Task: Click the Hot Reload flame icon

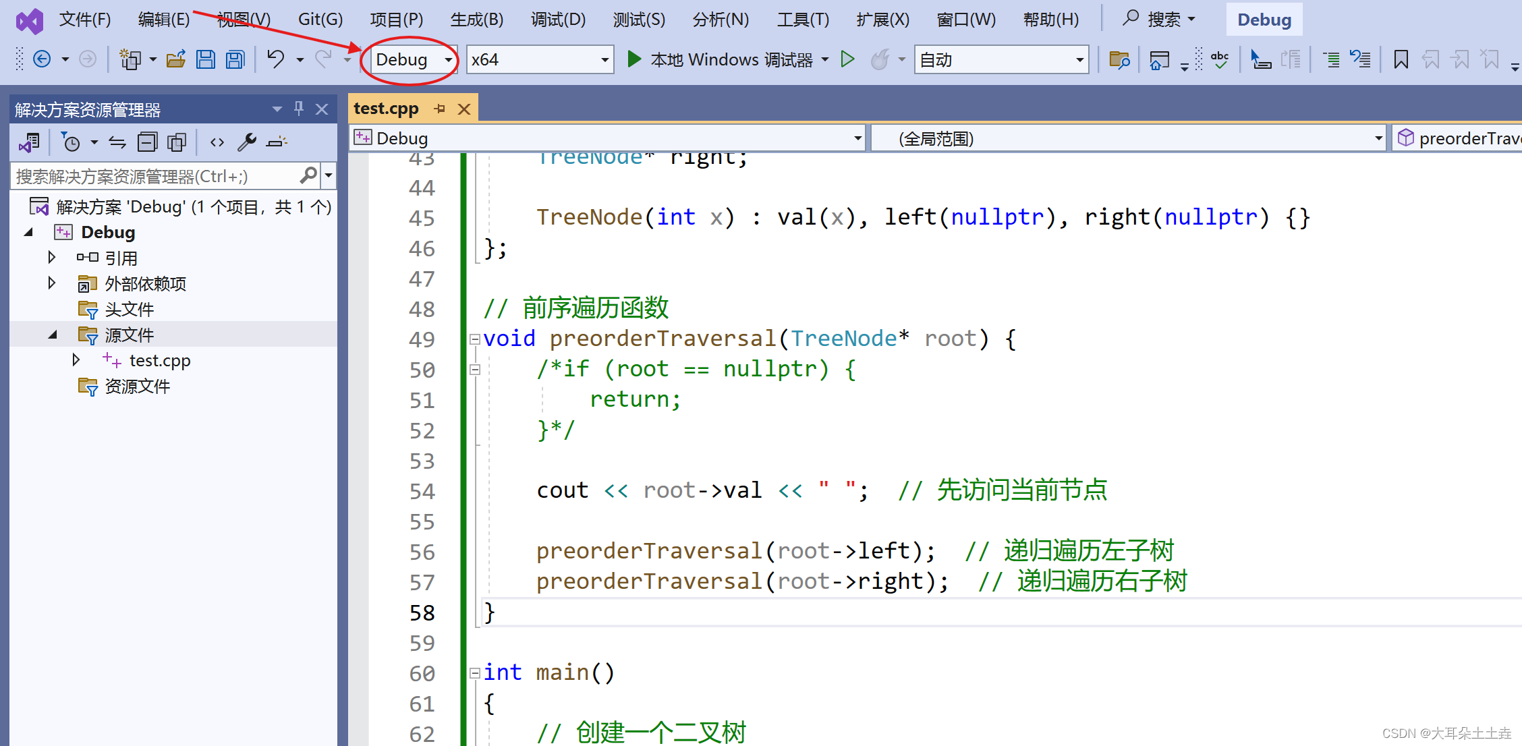Action: tap(880, 59)
